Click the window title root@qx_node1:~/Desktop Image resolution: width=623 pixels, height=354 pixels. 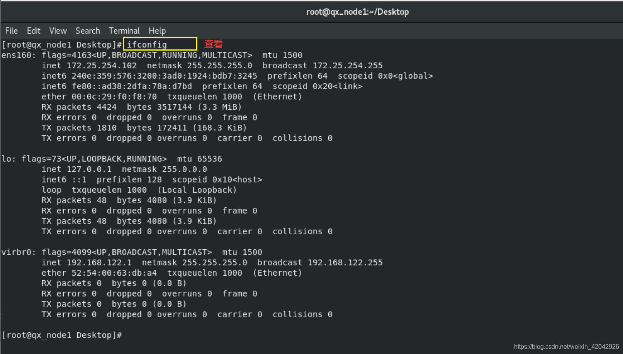(x=358, y=12)
